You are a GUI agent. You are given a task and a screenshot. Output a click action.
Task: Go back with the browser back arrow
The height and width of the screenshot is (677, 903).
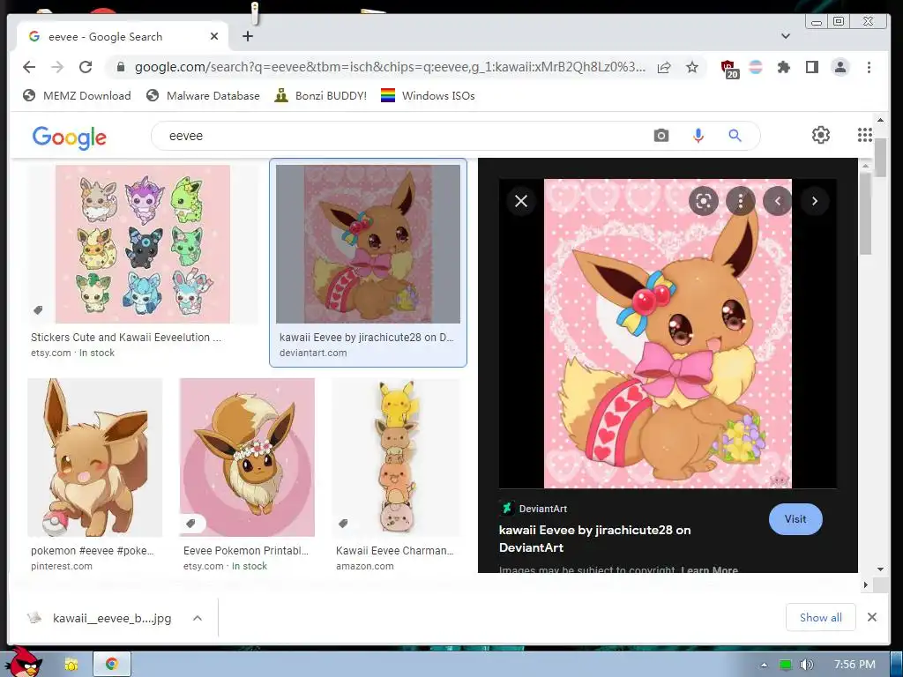coord(29,67)
